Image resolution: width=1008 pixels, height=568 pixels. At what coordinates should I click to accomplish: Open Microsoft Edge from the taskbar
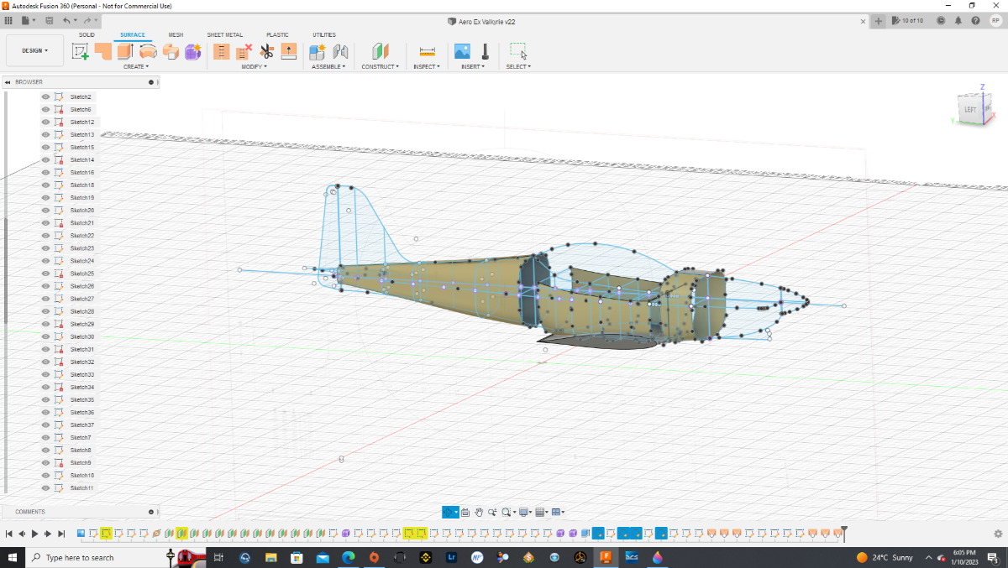click(348, 557)
